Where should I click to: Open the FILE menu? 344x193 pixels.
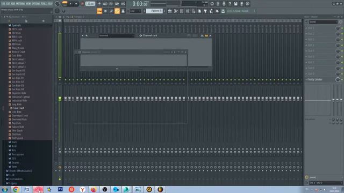coord(3,4)
